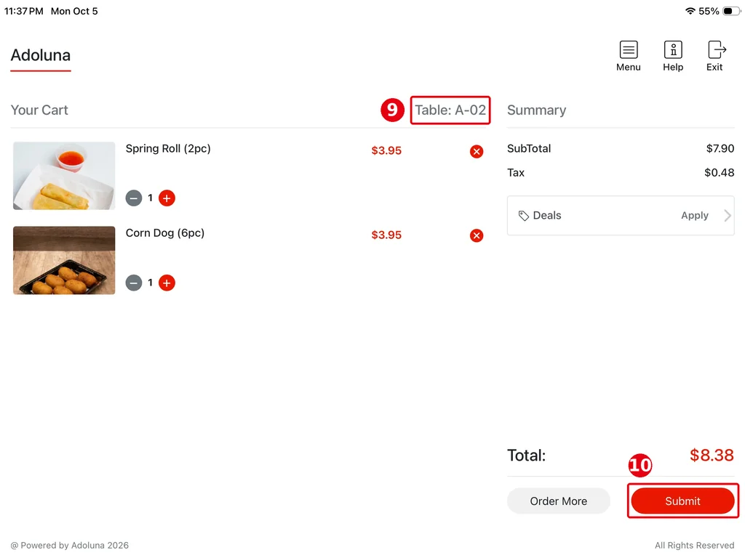Click Corn Dog (6pc) item name
Screen dimensions: 745x558
point(165,233)
